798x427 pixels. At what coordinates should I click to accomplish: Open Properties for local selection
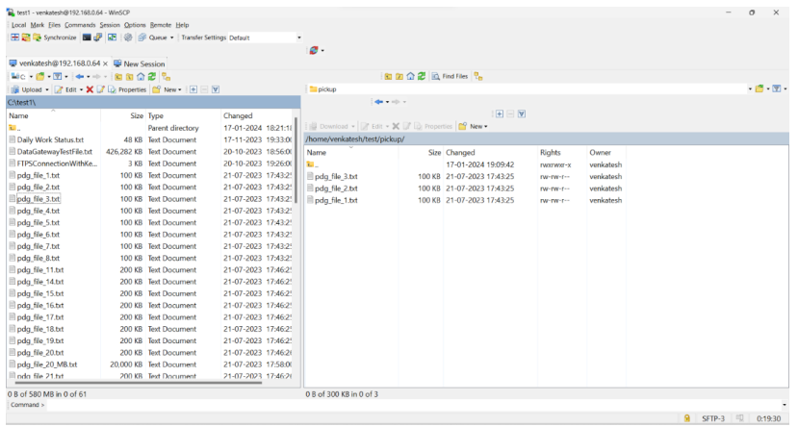pos(126,89)
